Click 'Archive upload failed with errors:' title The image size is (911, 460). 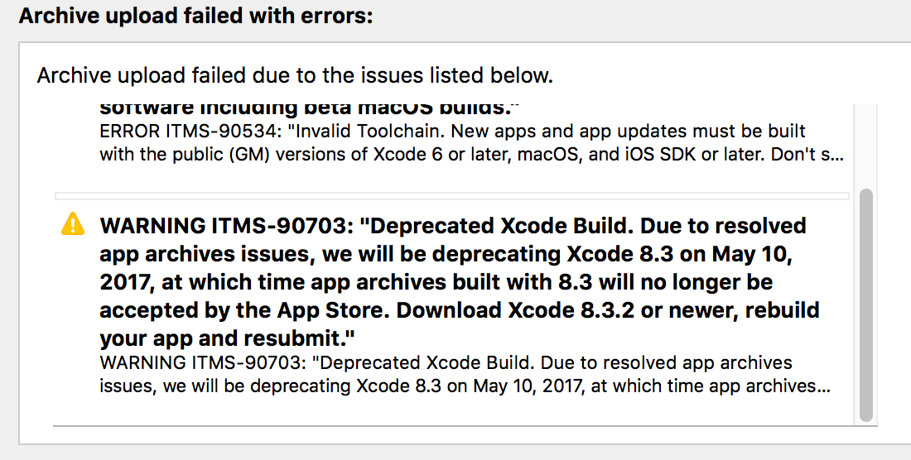(x=195, y=16)
